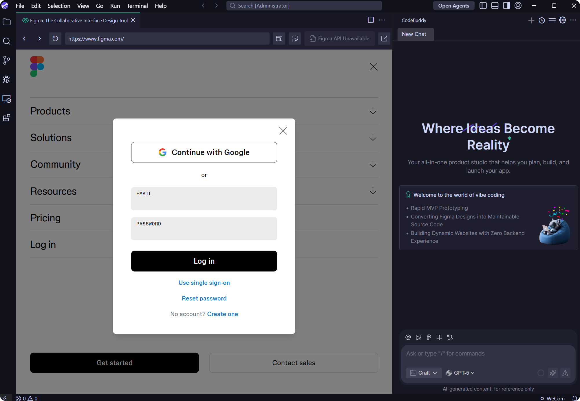Go forward in embedded browser
Screen dimensions: 580x401
coord(39,39)
